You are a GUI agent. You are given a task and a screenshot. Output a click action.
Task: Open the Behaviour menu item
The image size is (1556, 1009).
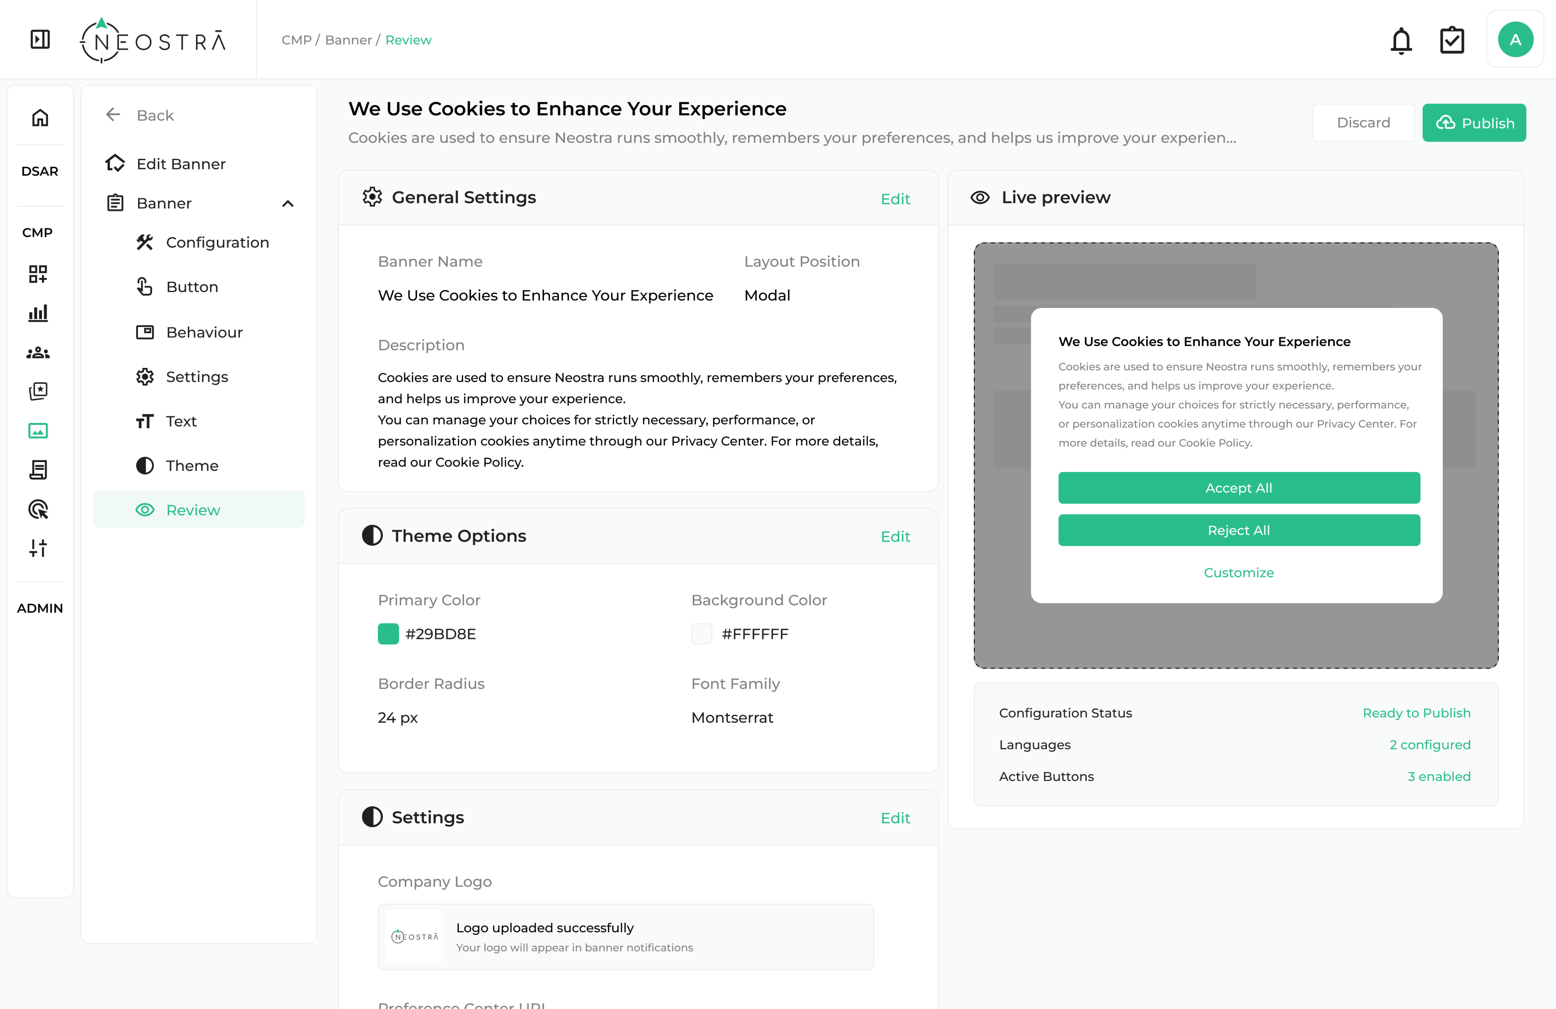point(204,332)
